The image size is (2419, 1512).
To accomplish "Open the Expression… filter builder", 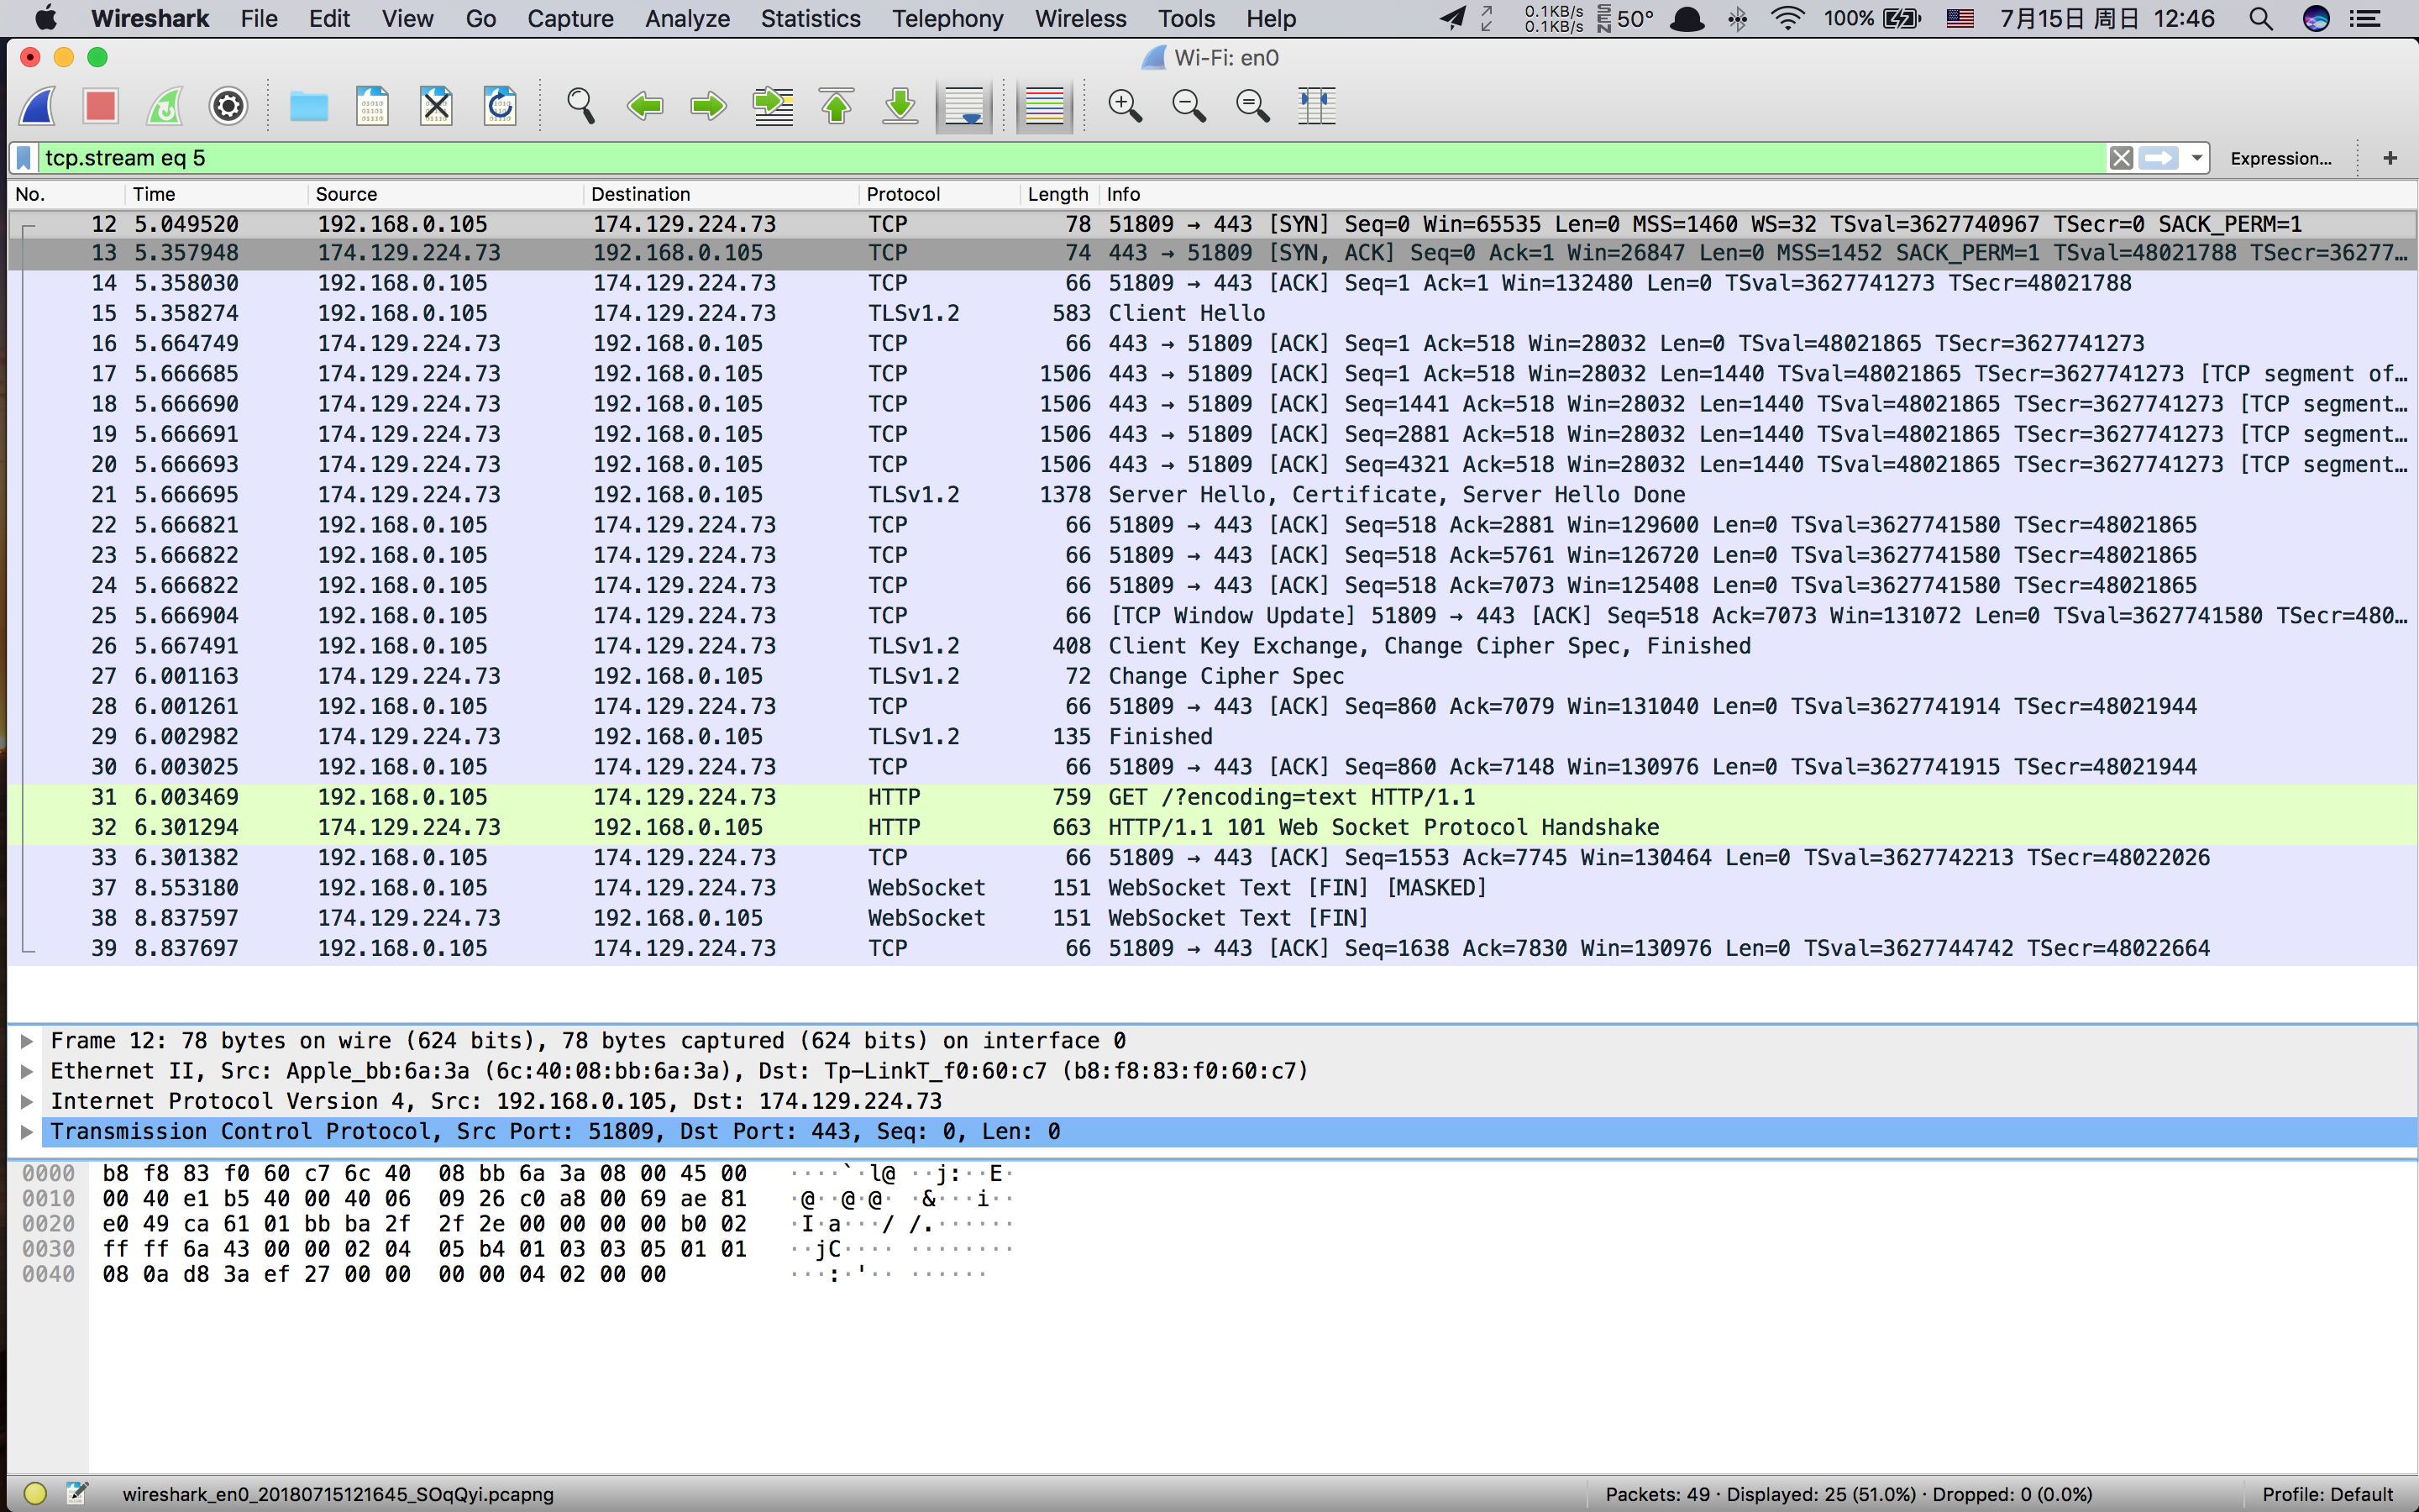I will [2280, 158].
